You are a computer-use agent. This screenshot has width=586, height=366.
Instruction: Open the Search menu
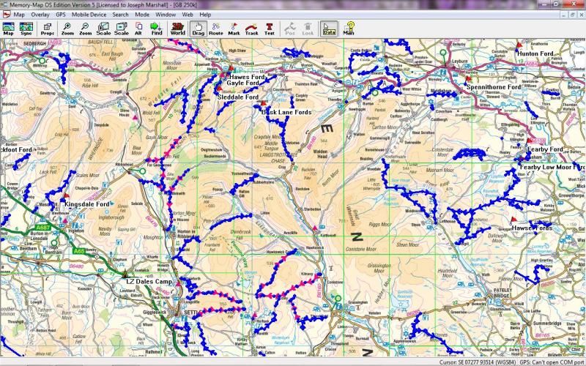[120, 15]
